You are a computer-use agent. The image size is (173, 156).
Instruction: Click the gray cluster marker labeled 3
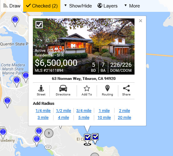point(49,133)
